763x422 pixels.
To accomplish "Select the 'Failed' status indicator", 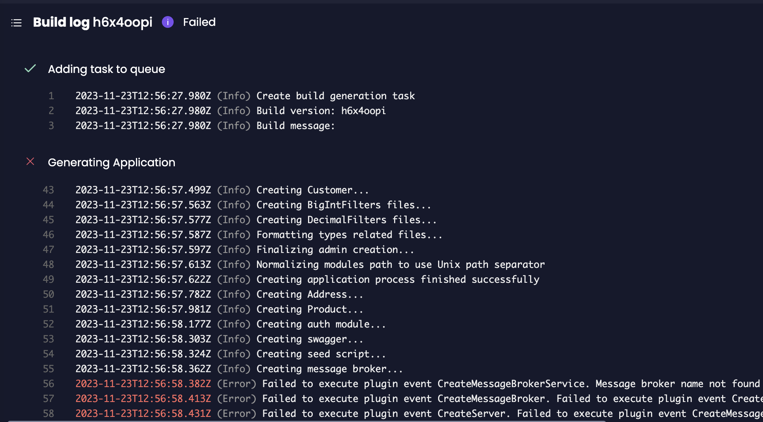I will 199,22.
